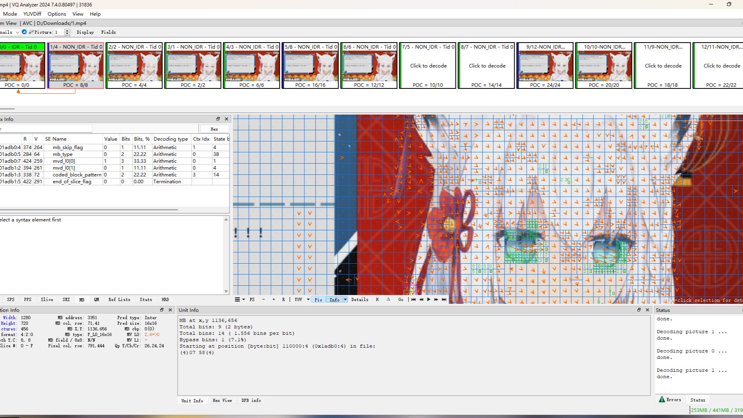Switch to the Ref Lists tab
Screen dimensions: 743x418
[119, 299]
